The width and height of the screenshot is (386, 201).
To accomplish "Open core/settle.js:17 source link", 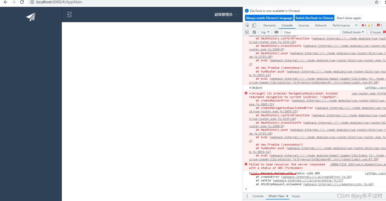I will [309, 180].
